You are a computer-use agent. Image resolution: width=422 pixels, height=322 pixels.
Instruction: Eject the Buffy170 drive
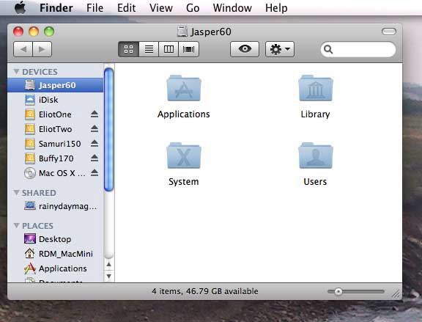click(95, 158)
